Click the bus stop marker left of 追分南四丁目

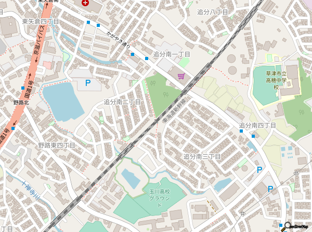pos(241,131)
